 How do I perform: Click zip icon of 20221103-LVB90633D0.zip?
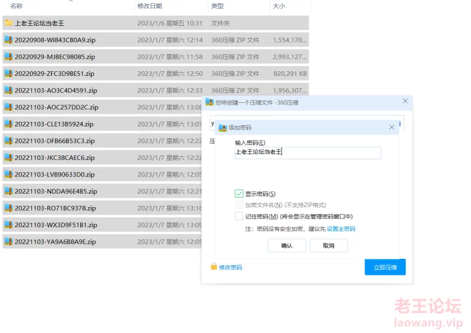[x=8, y=175]
